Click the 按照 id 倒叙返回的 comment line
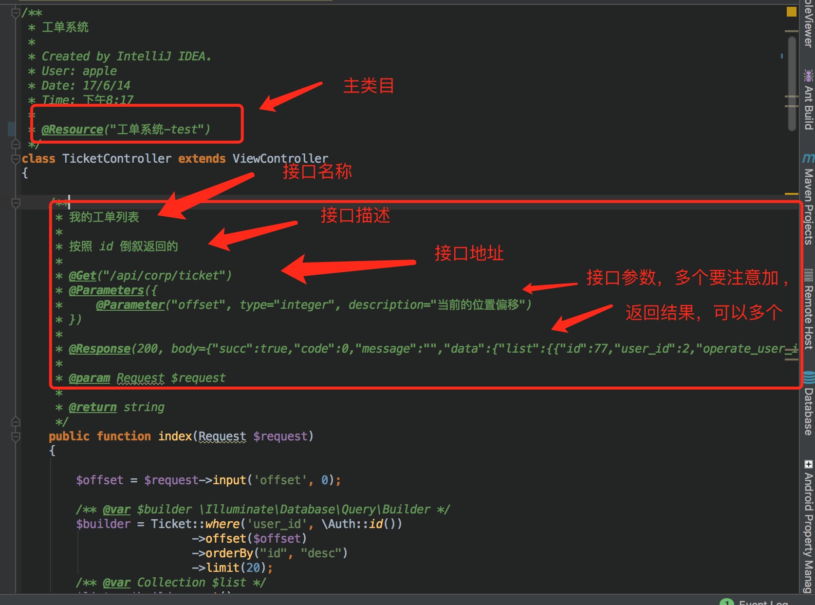This screenshot has width=815, height=605. point(124,246)
